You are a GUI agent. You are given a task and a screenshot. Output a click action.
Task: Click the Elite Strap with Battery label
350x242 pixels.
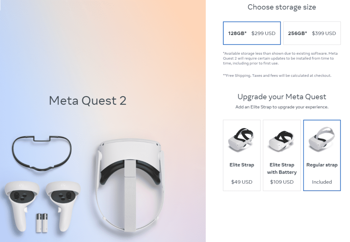tap(282, 169)
